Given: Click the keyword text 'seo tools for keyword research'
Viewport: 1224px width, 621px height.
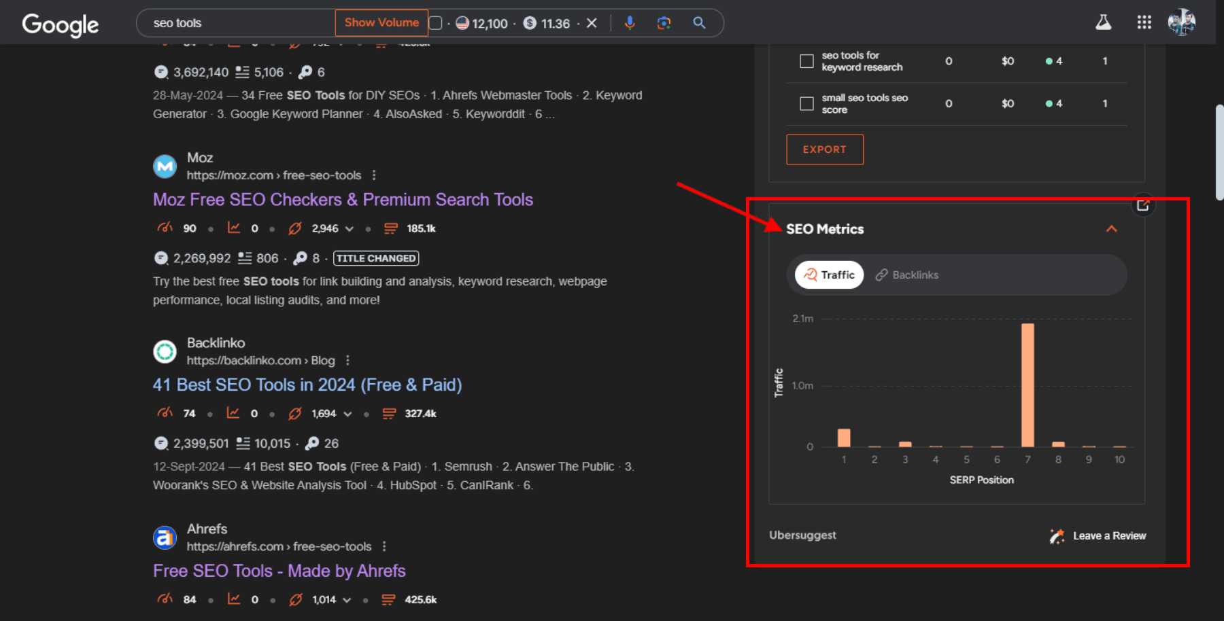Looking at the screenshot, I should click(x=862, y=61).
